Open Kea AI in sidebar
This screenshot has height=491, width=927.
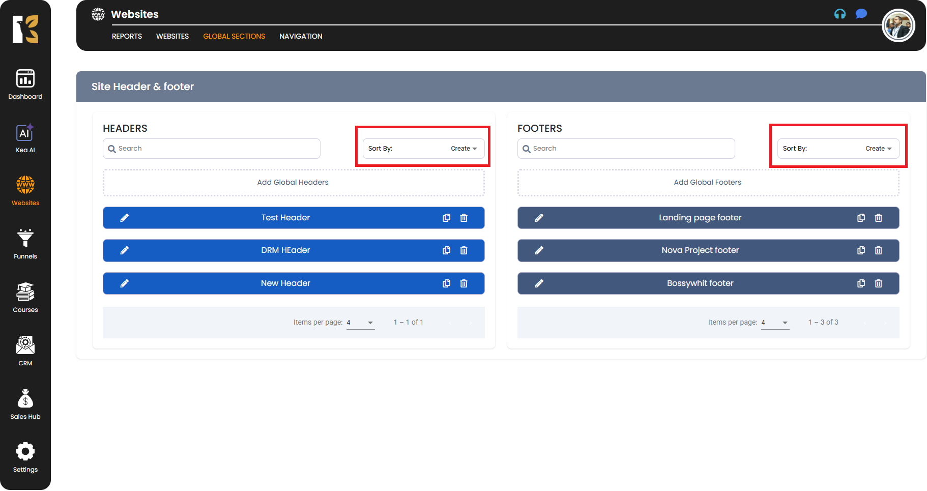click(25, 138)
